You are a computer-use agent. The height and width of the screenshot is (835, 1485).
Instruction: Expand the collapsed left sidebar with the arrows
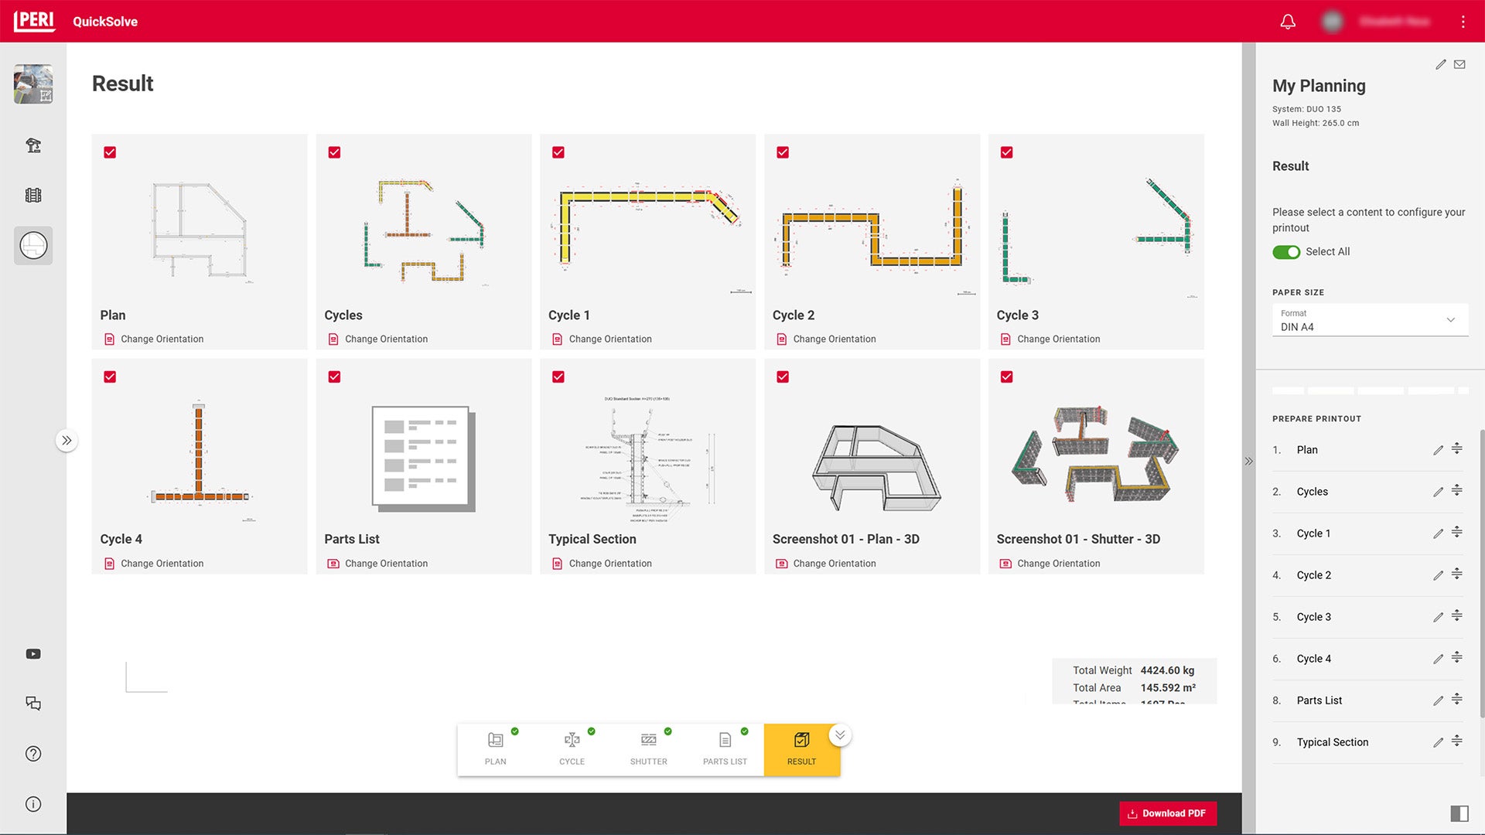67,440
